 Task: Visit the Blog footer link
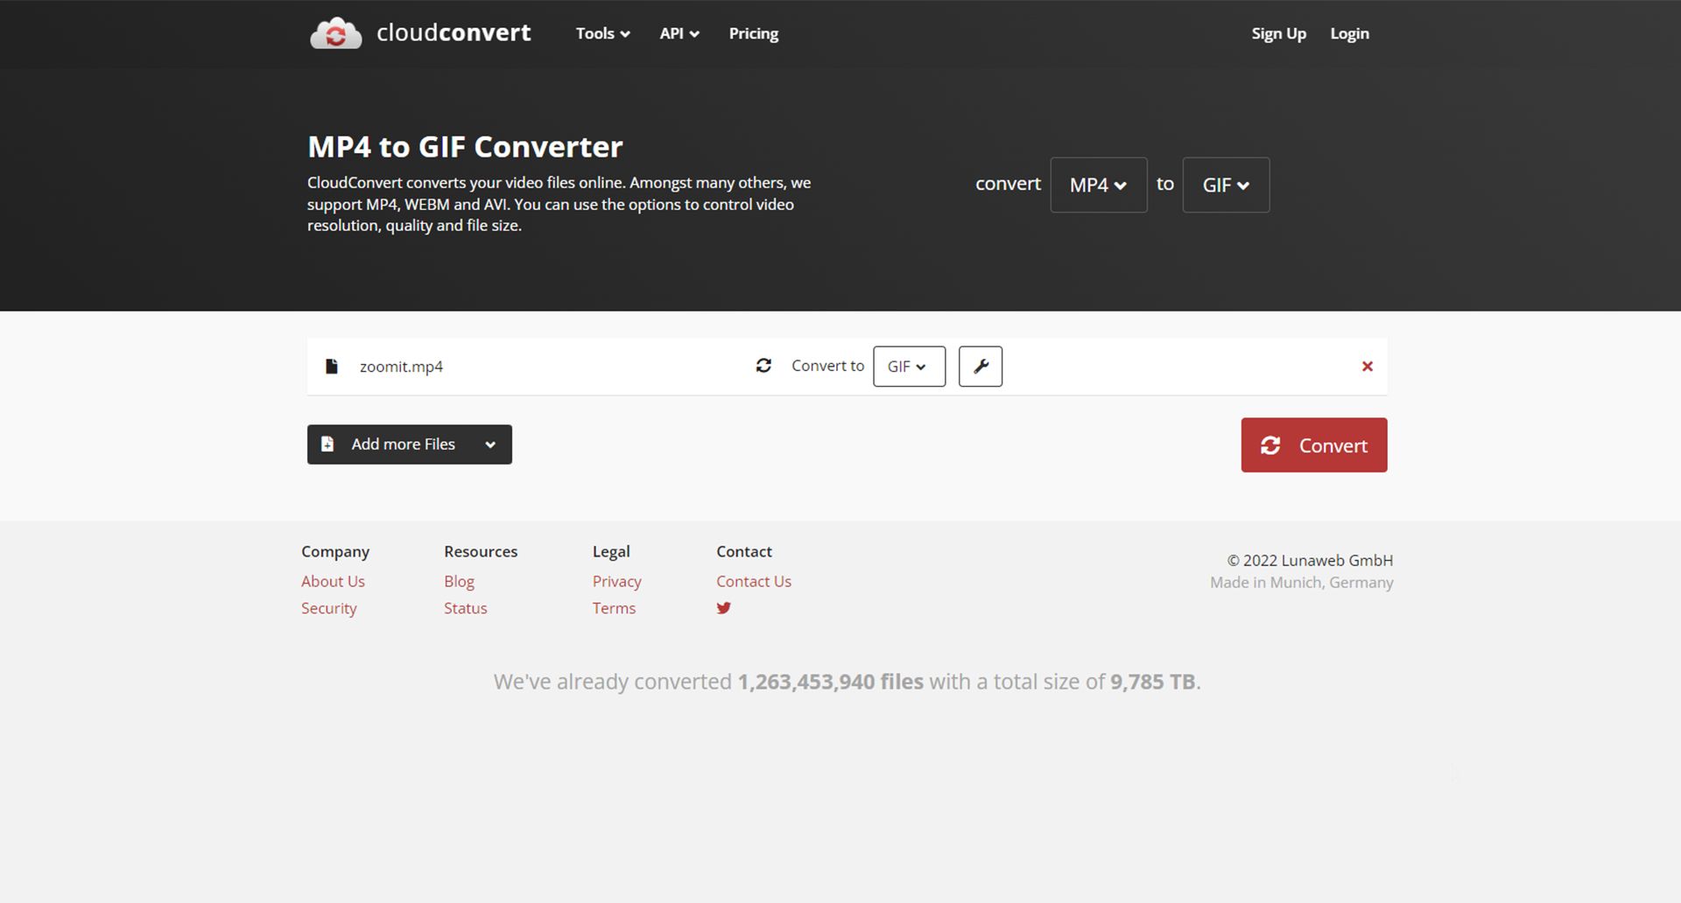coord(459,581)
